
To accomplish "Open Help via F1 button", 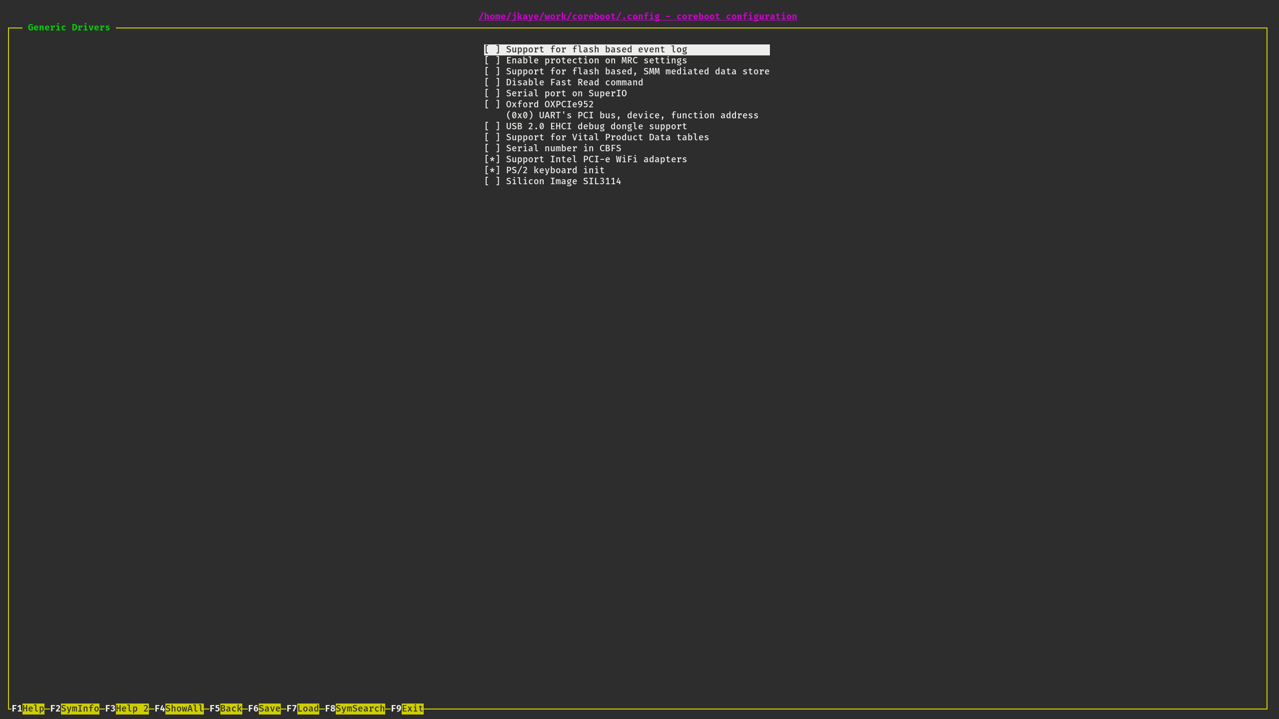I will coord(35,709).
